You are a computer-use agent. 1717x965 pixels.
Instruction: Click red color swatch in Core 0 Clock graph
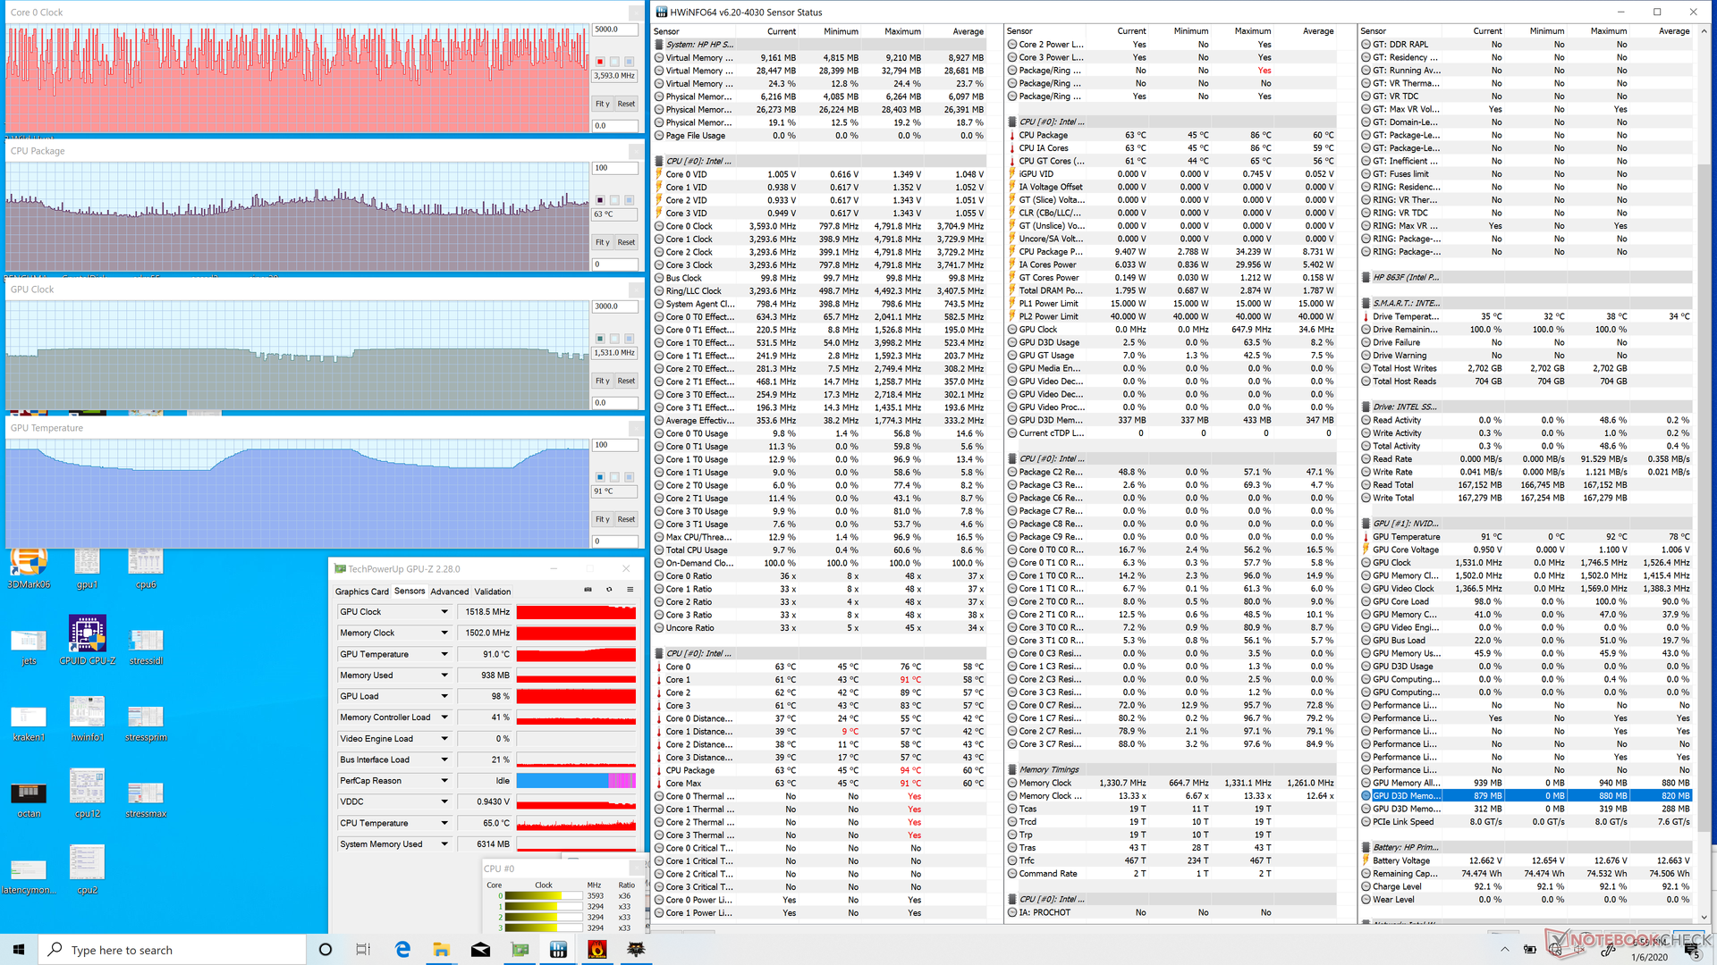pyautogui.click(x=600, y=62)
